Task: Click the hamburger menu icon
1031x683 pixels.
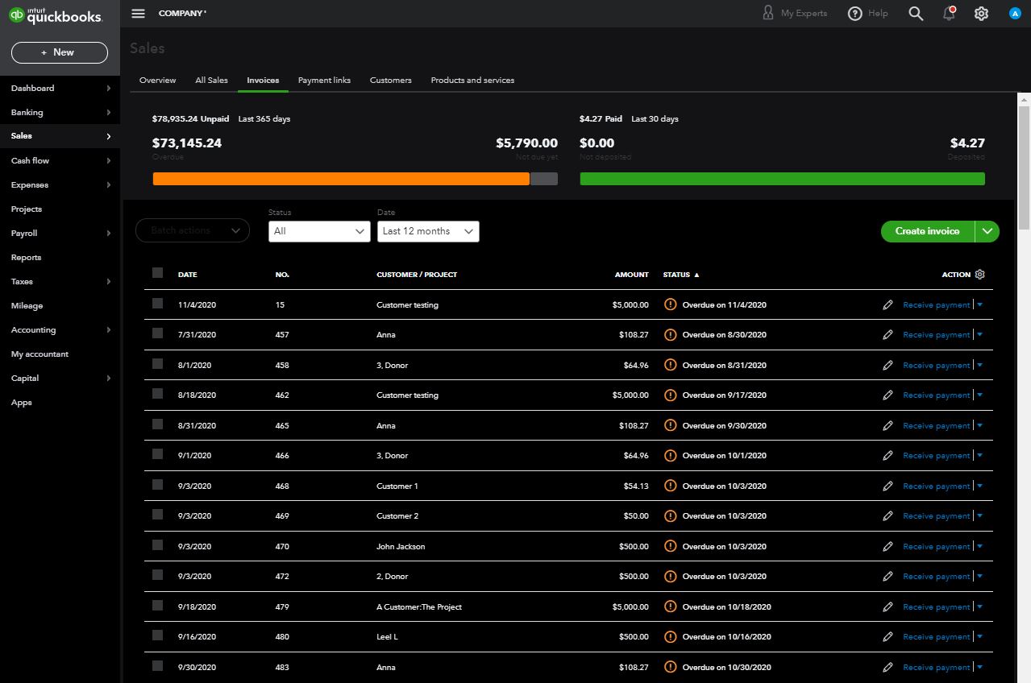Action: pos(138,14)
